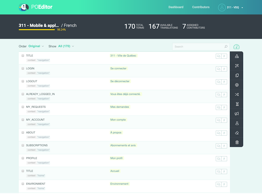This screenshot has width=262, height=196.
Task: Edit translation 'Mon compte'
Action: [118, 120]
